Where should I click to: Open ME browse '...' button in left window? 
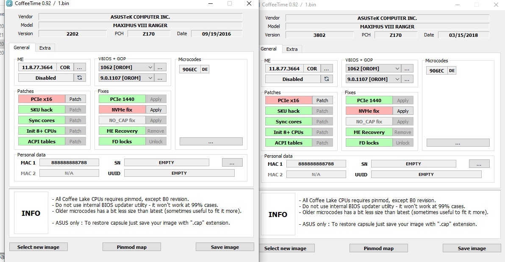click(80, 67)
